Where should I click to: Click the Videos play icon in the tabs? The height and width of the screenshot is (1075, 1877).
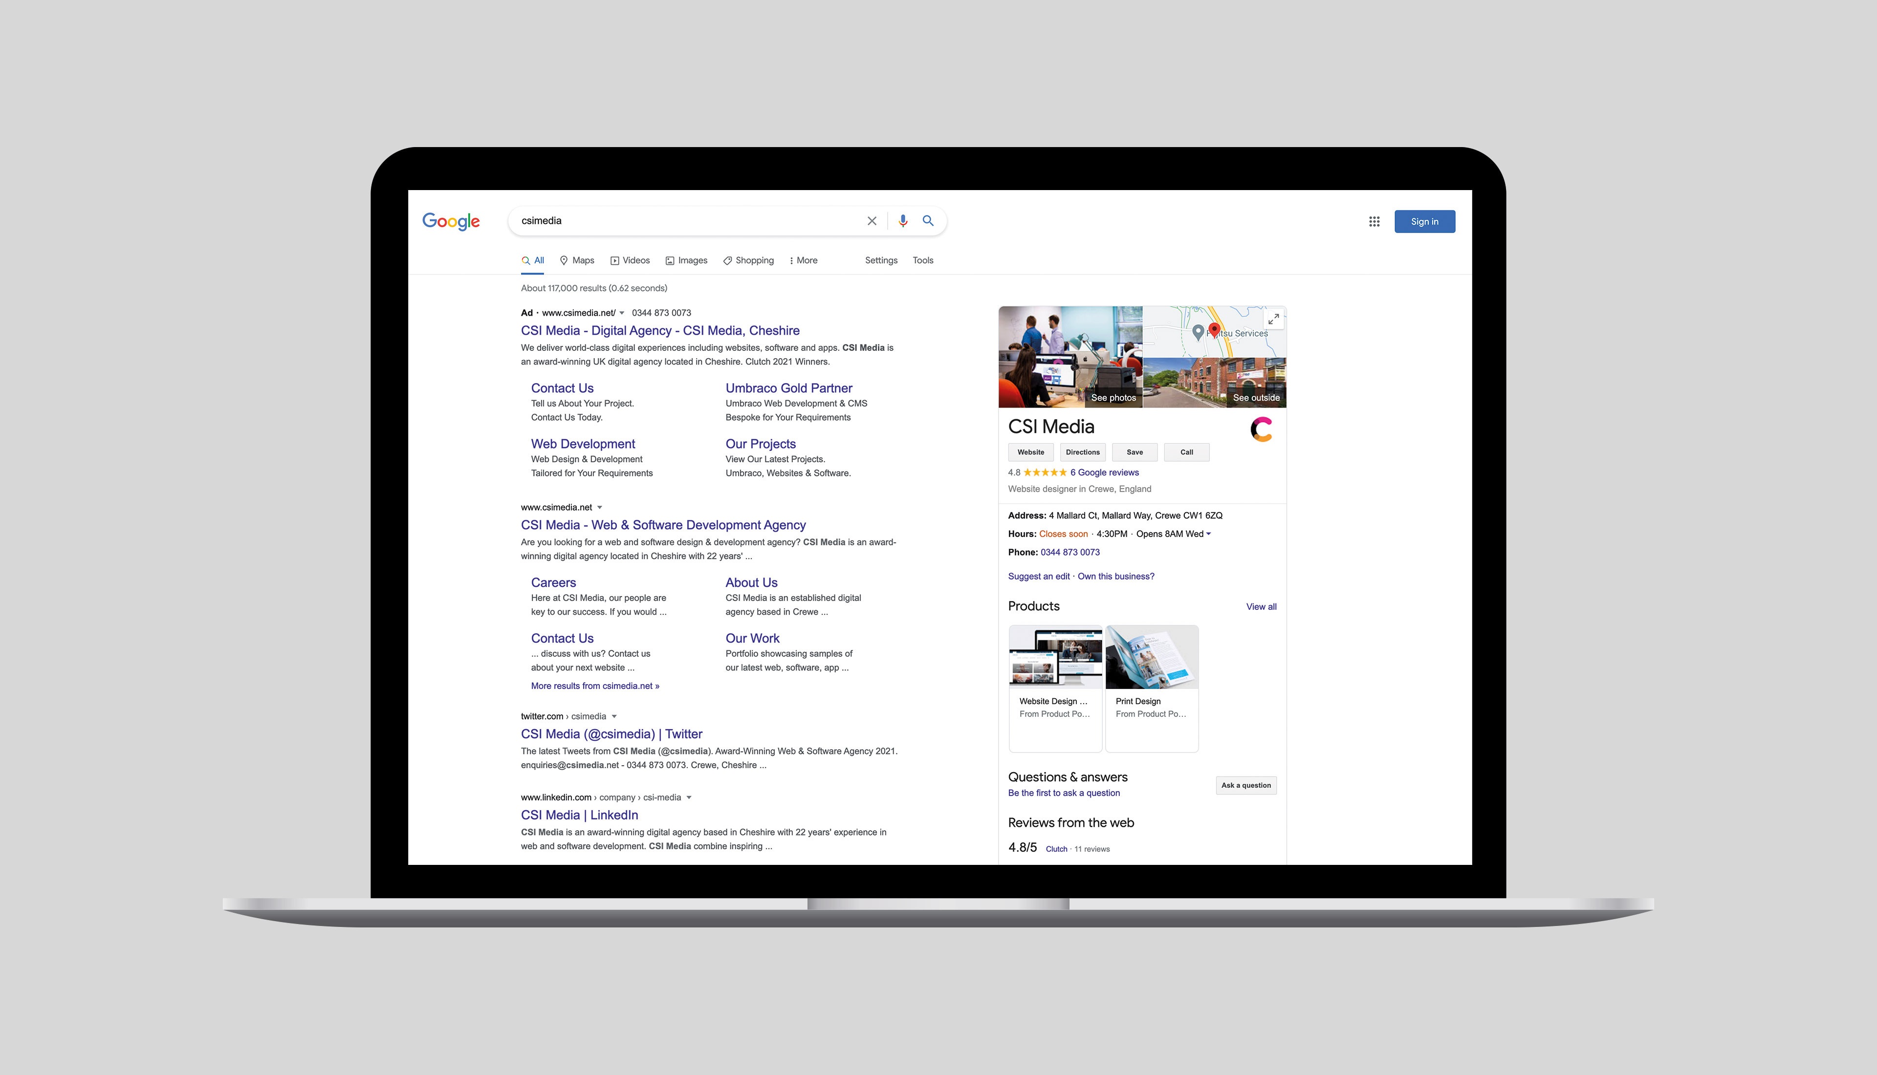coord(614,260)
